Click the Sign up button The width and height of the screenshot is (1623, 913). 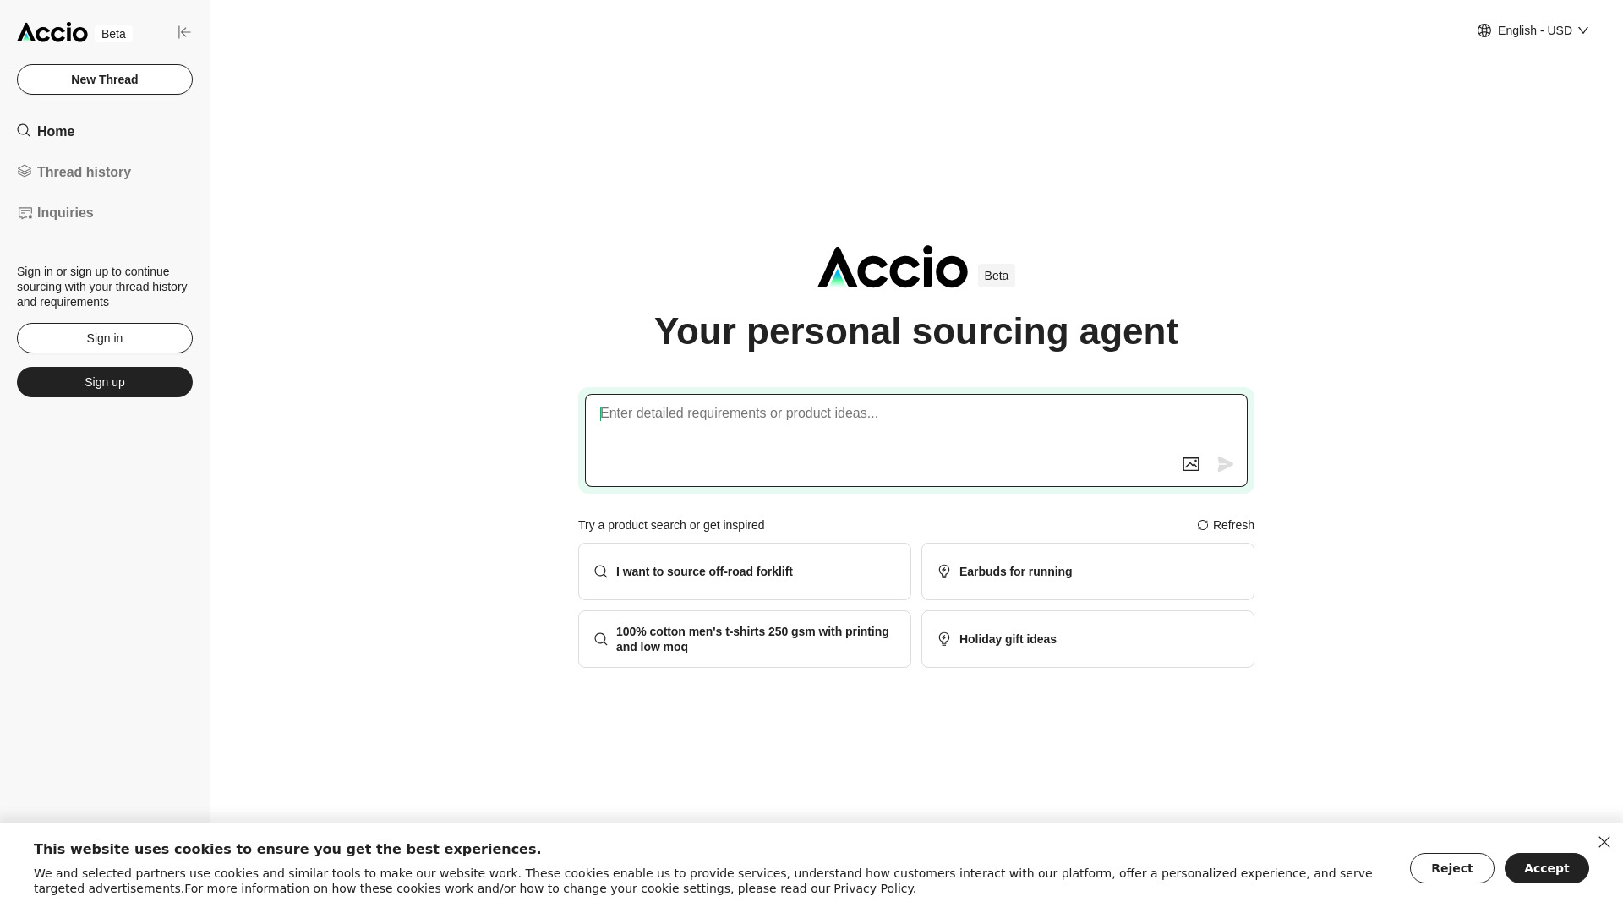pos(104,381)
